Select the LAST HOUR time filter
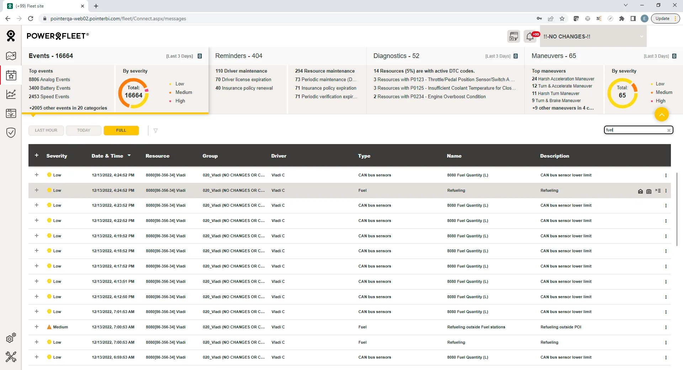The image size is (683, 370). [46, 131]
